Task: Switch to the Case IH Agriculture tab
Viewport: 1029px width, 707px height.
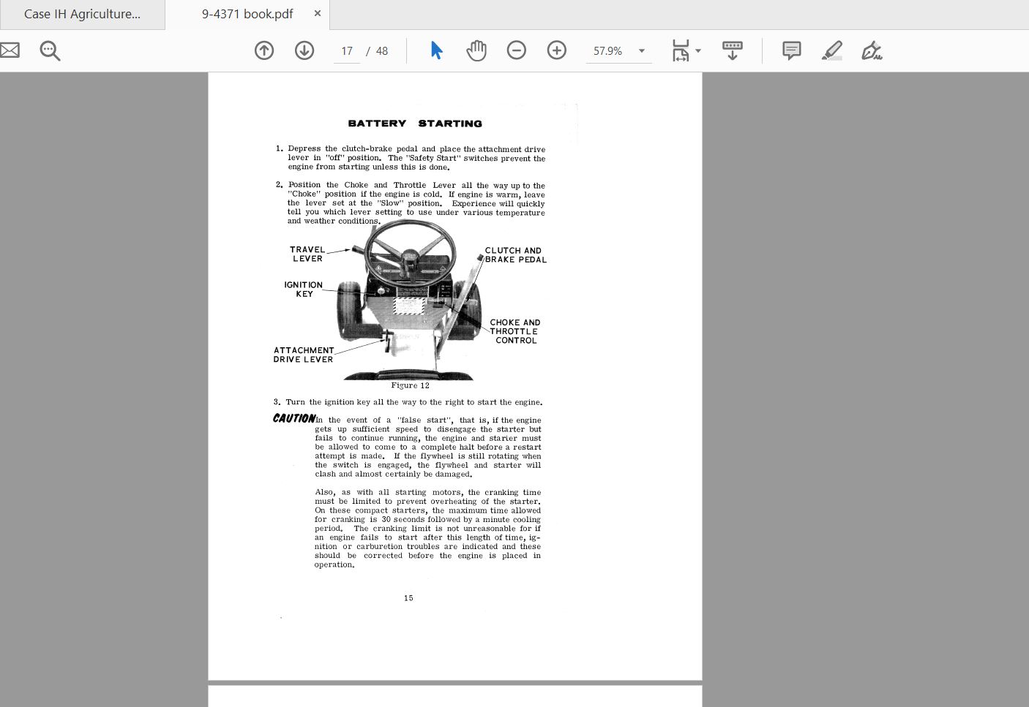Action: coord(82,14)
